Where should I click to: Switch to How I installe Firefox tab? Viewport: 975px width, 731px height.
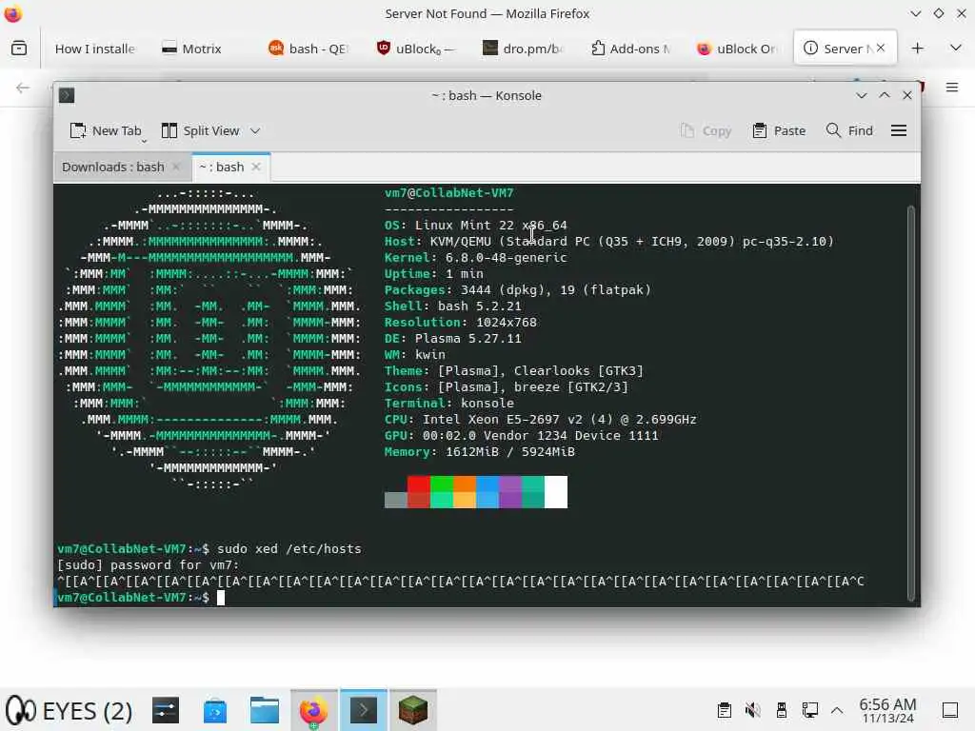94,49
